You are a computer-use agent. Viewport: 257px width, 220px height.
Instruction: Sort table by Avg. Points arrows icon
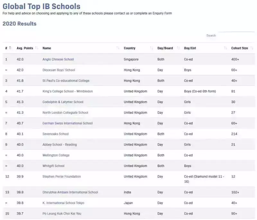click(x=37, y=48)
